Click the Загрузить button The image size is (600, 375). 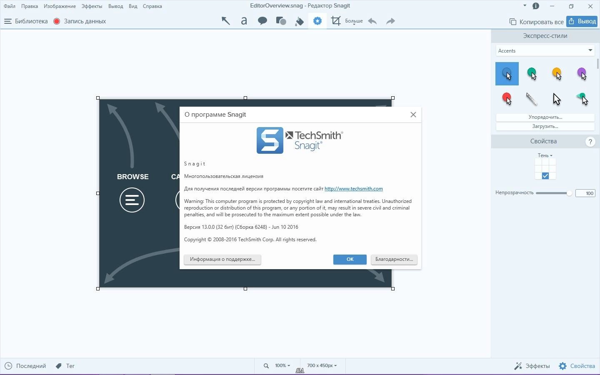click(545, 126)
